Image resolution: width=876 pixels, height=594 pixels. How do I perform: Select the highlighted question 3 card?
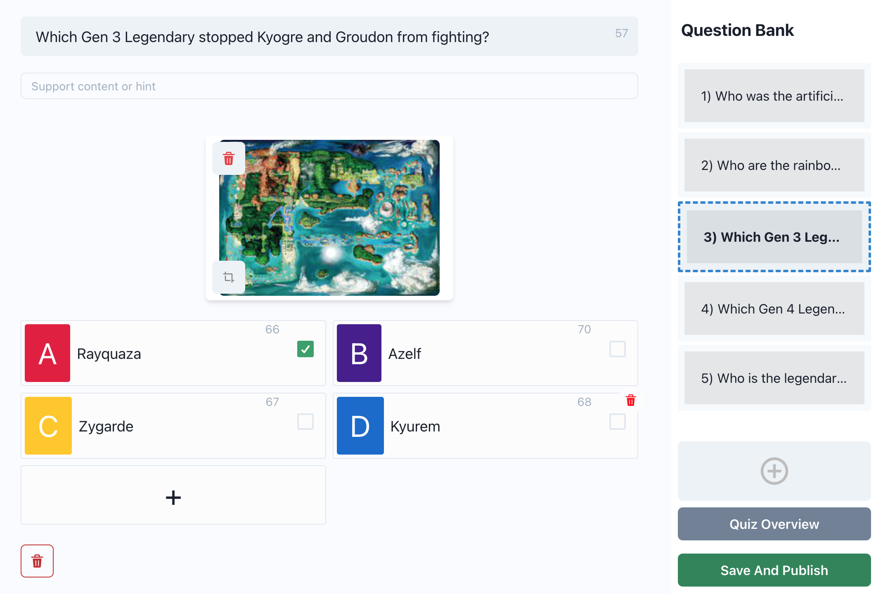click(774, 237)
